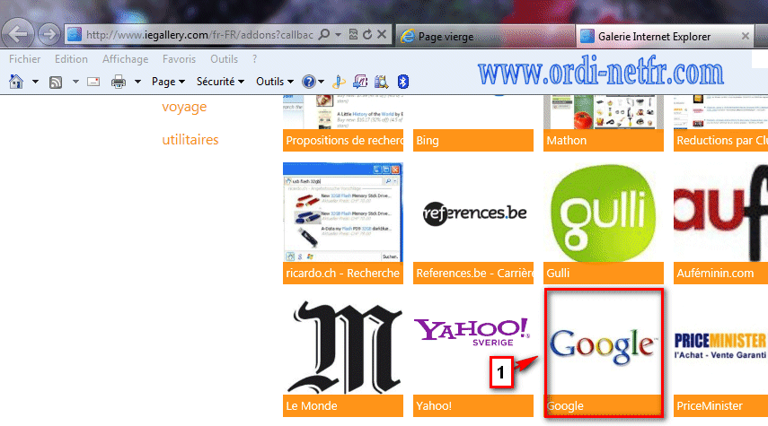Select the Auféminin logo thumbnail
This screenshot has width=768, height=426.
coord(720,213)
